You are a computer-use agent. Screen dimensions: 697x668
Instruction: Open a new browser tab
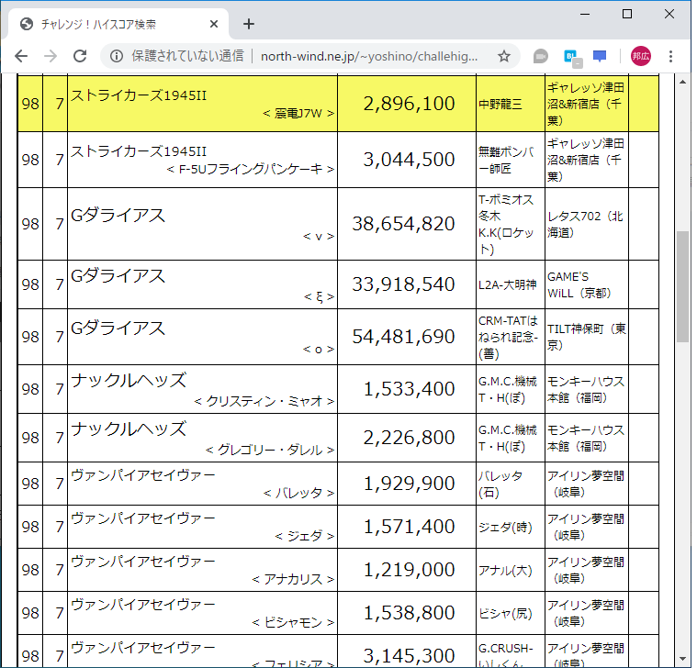click(x=249, y=24)
